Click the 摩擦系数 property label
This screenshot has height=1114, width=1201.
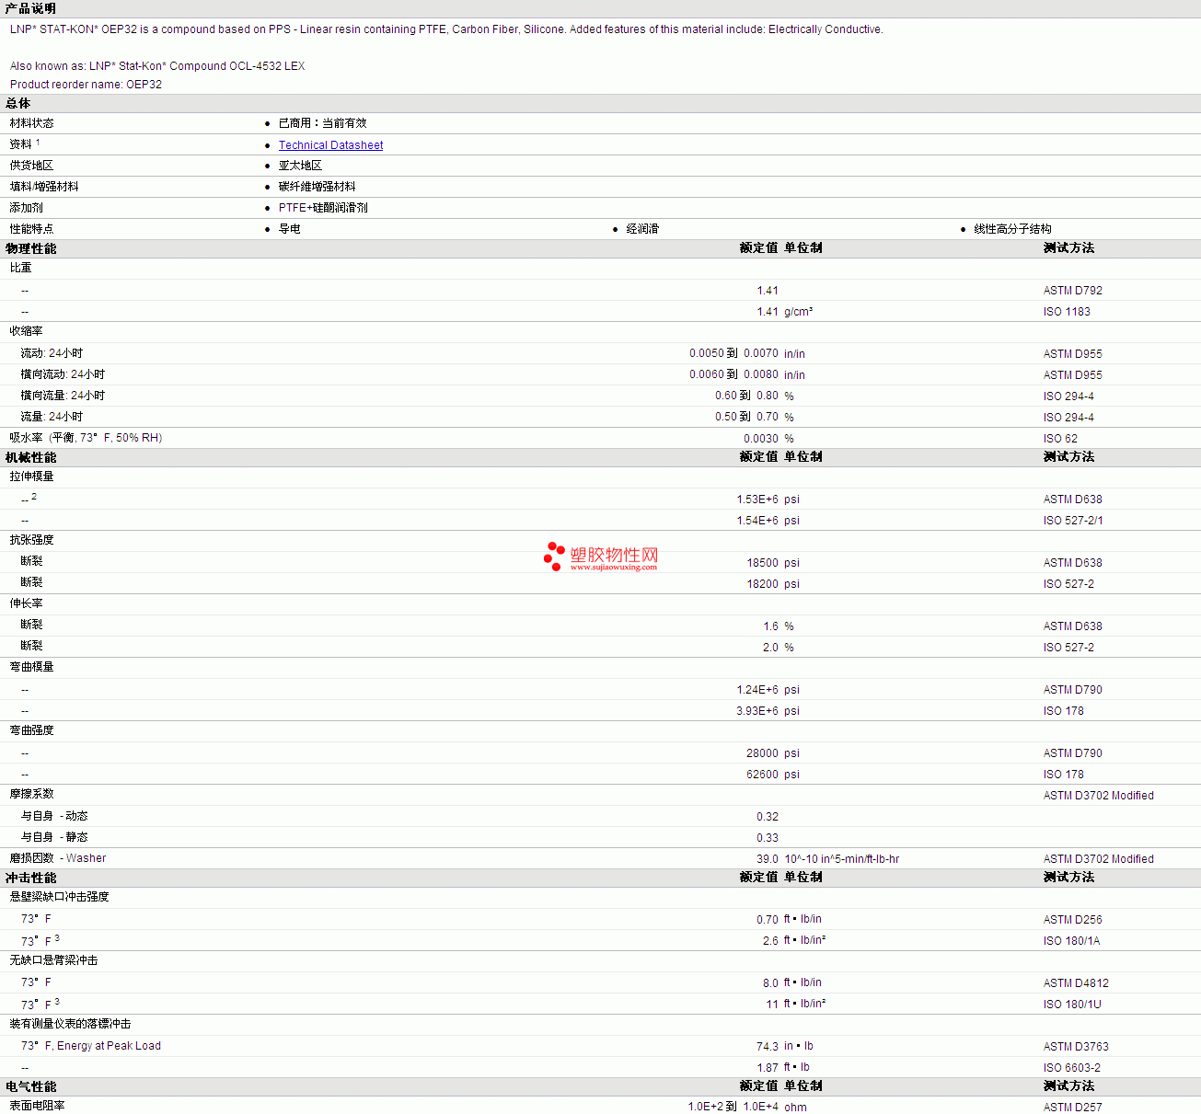[x=31, y=794]
